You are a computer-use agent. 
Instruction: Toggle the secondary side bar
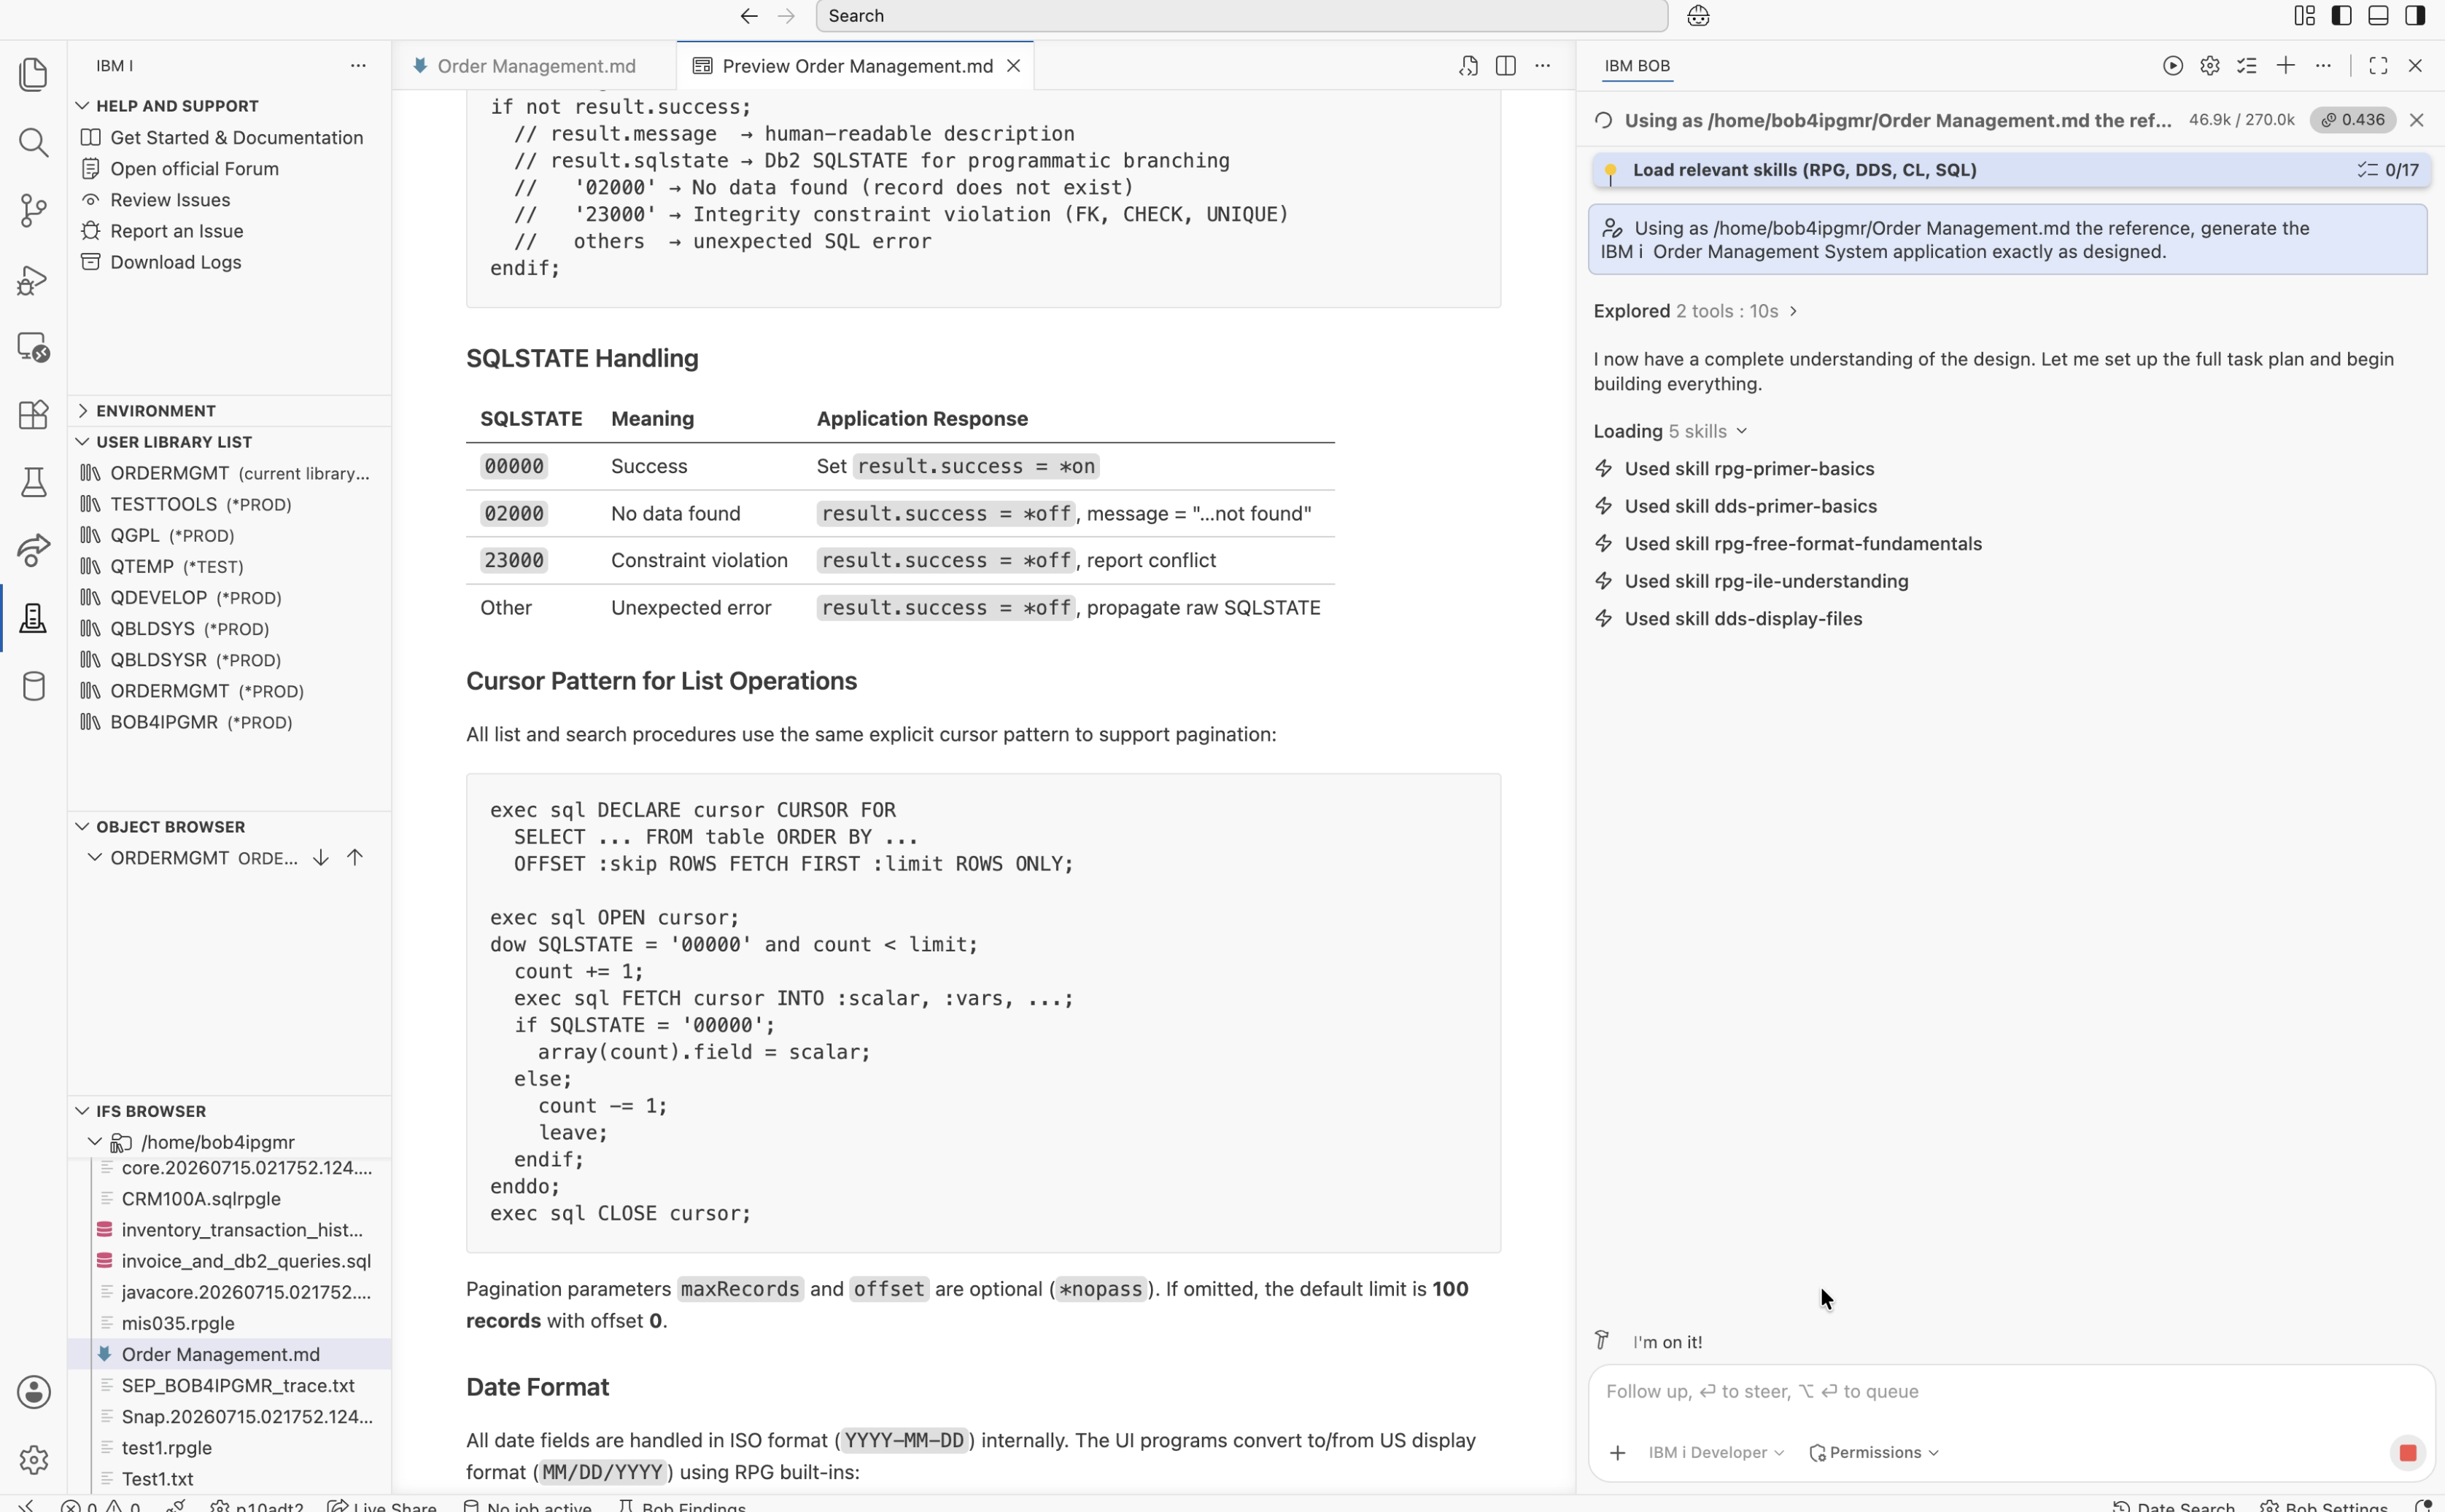pos(2415,16)
